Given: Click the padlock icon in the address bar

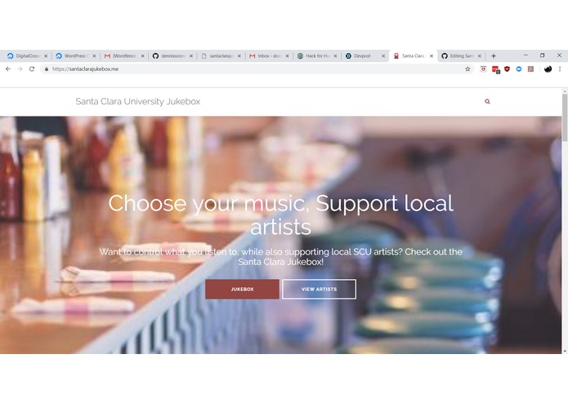Looking at the screenshot, I should click(x=47, y=69).
